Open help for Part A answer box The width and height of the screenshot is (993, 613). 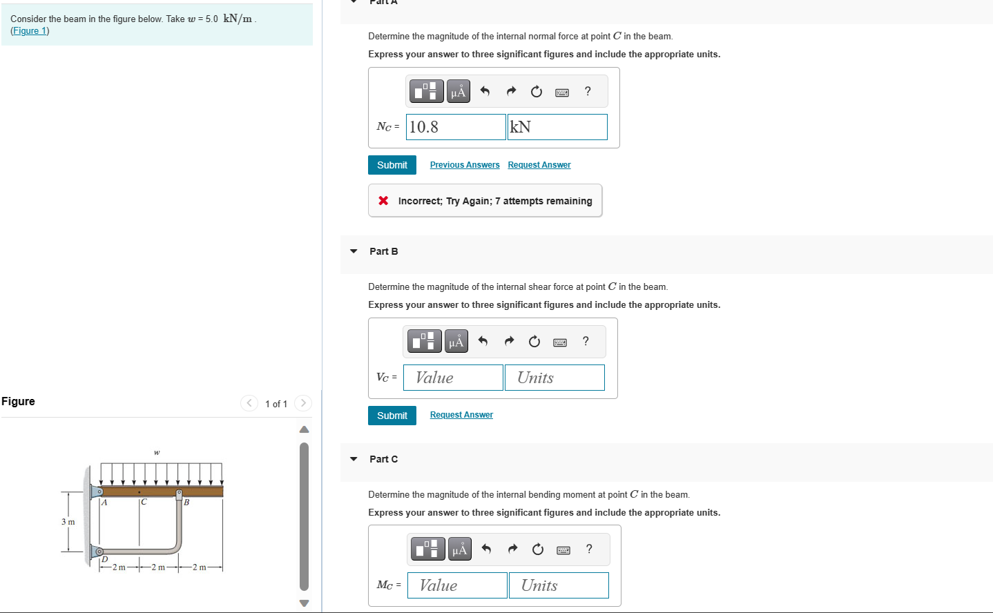point(588,91)
